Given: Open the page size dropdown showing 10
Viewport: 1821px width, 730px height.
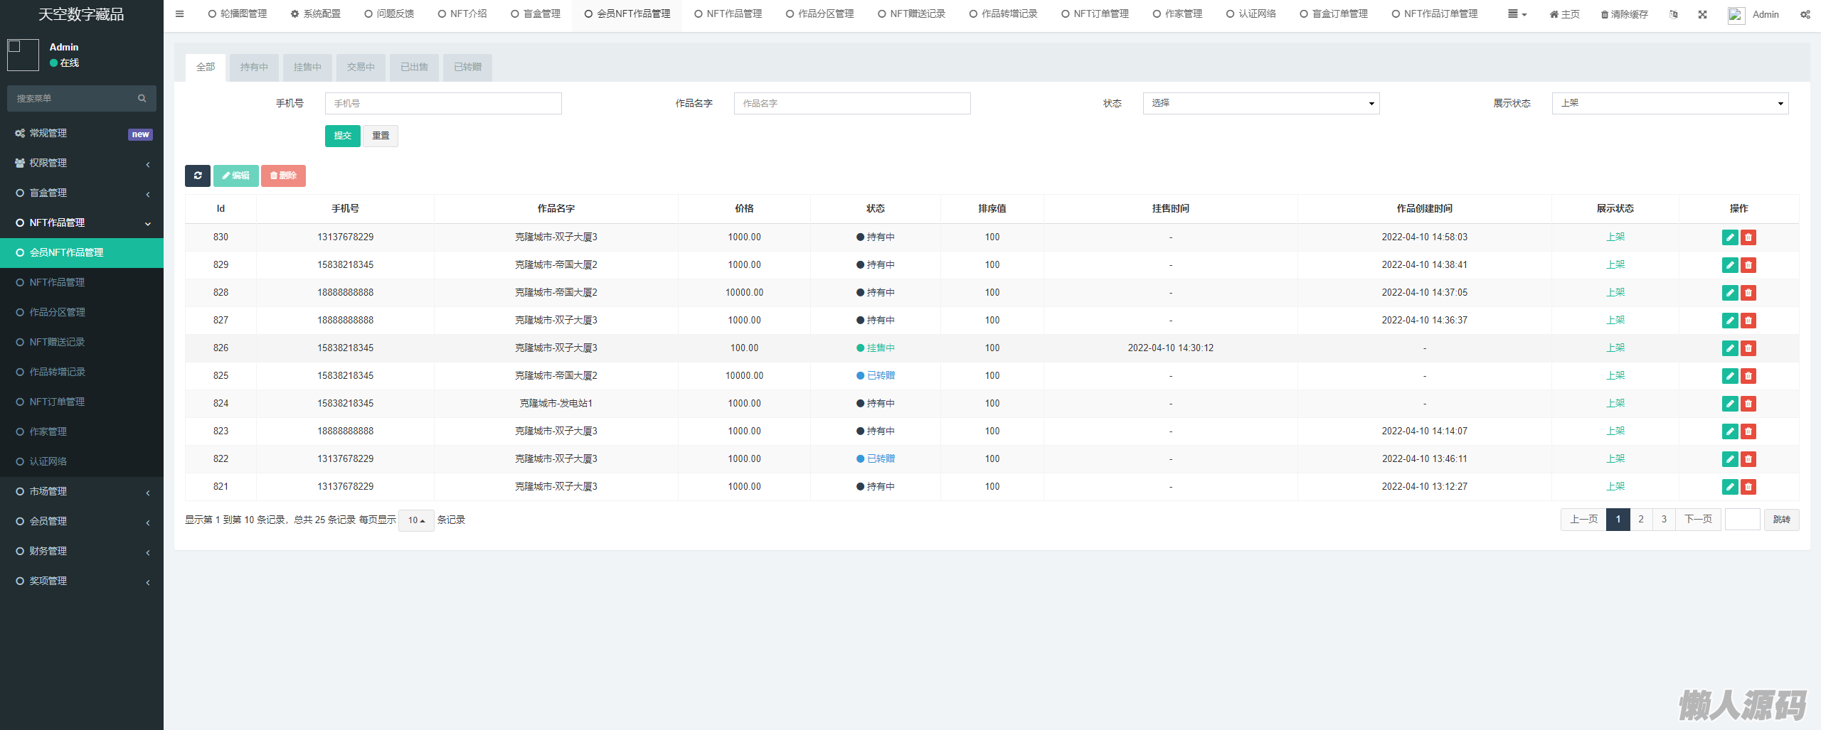Looking at the screenshot, I should pos(416,520).
